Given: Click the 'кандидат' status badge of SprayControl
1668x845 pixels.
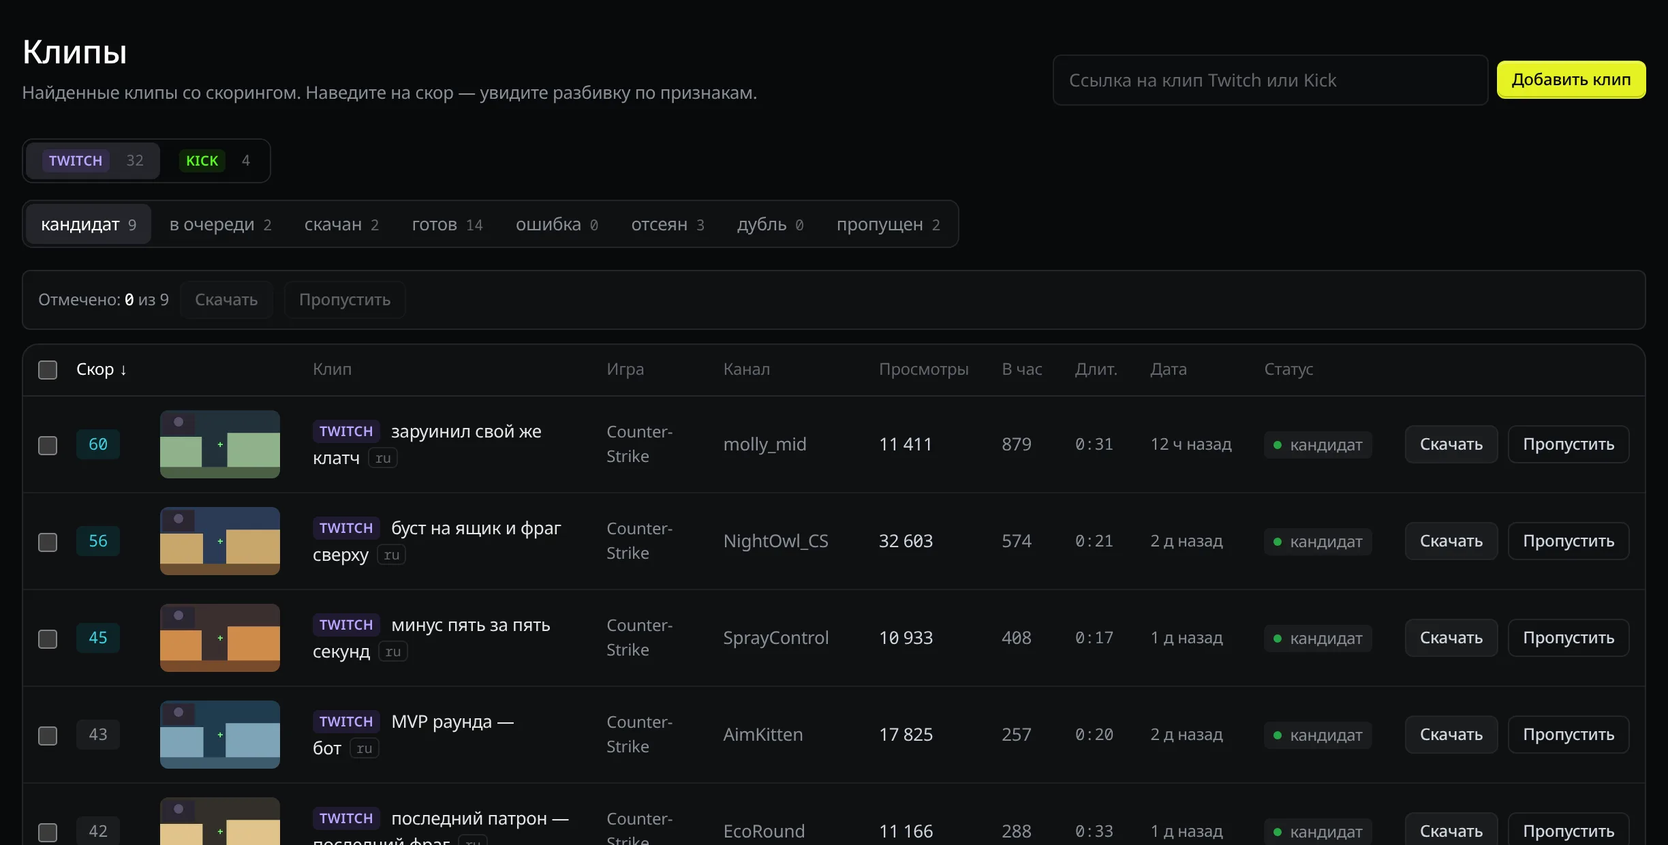Looking at the screenshot, I should click(1318, 639).
